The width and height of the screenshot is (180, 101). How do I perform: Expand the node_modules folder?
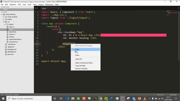(4, 17)
